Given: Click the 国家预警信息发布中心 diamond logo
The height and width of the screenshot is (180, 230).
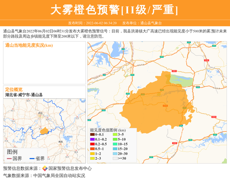Looking at the screenshot, I should click(x=45, y=169).
